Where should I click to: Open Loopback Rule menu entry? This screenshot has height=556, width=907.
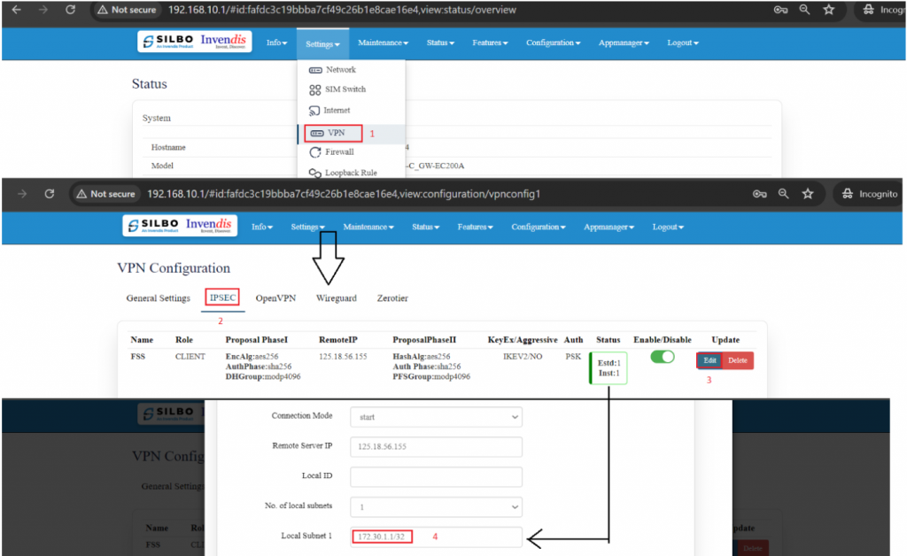(x=350, y=173)
